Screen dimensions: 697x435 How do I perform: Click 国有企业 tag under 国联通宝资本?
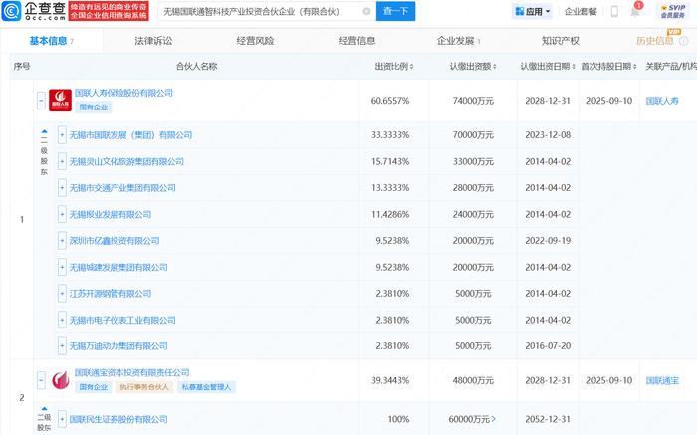click(93, 387)
